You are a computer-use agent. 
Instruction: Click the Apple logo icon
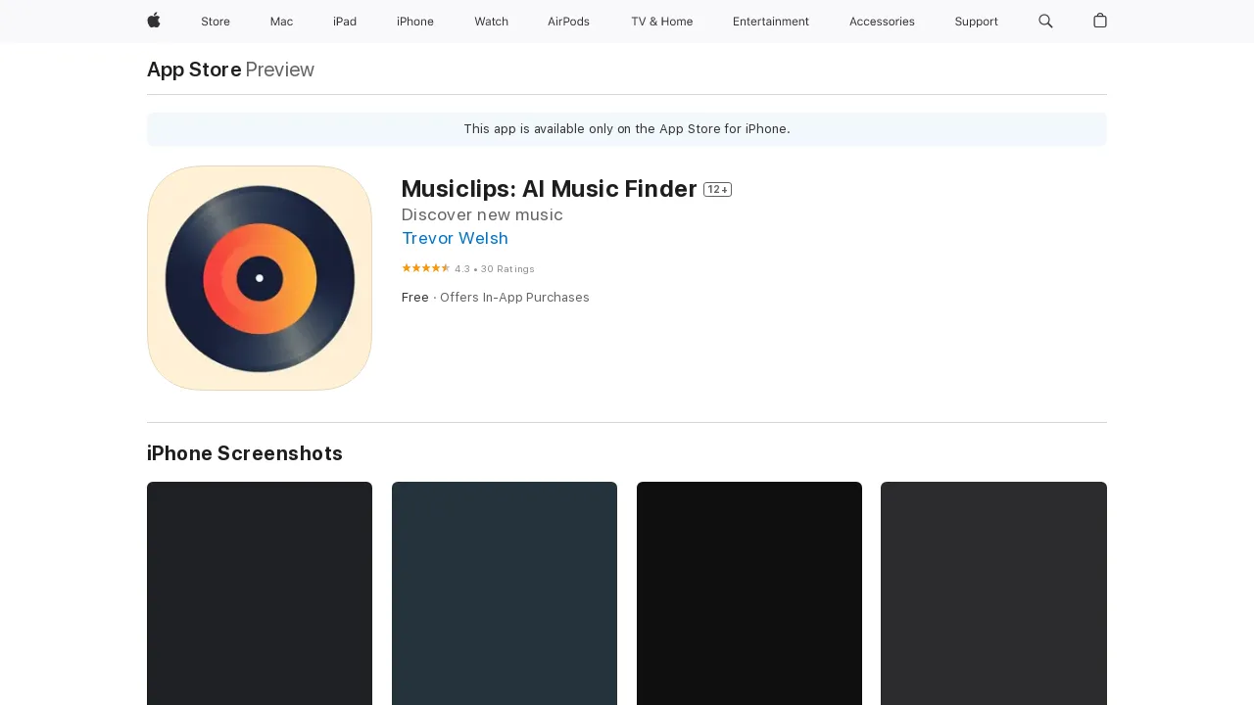pos(154,21)
